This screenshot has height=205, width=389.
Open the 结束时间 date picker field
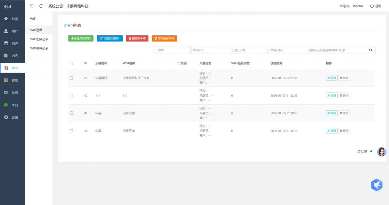coord(287,50)
